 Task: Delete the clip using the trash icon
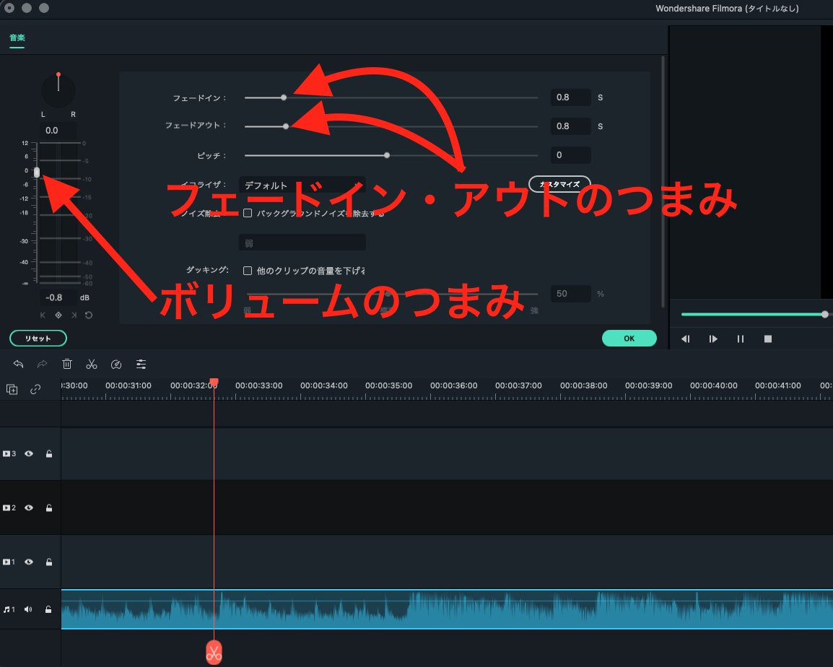pos(67,364)
